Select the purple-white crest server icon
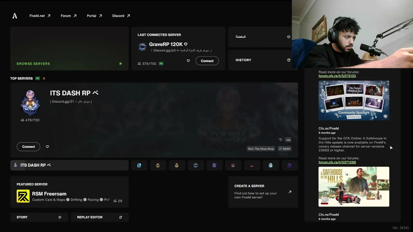 point(214,165)
